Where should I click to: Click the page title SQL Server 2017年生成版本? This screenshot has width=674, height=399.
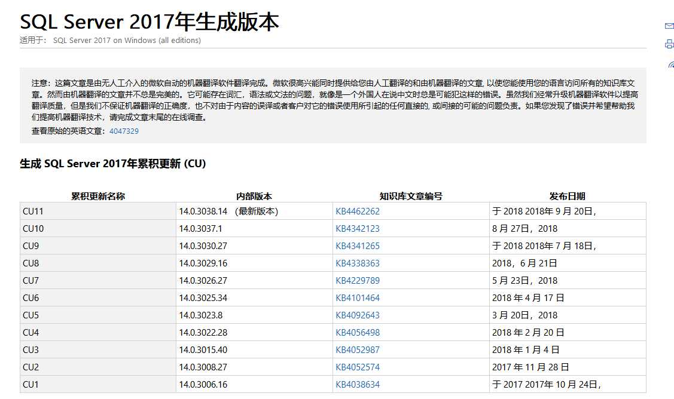(149, 22)
